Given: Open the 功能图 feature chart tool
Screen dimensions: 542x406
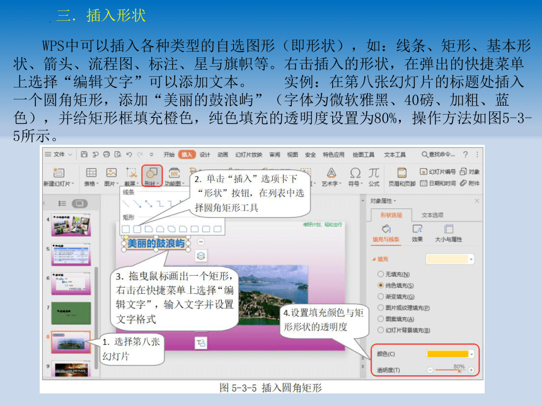Looking at the screenshot, I should click(x=174, y=177).
